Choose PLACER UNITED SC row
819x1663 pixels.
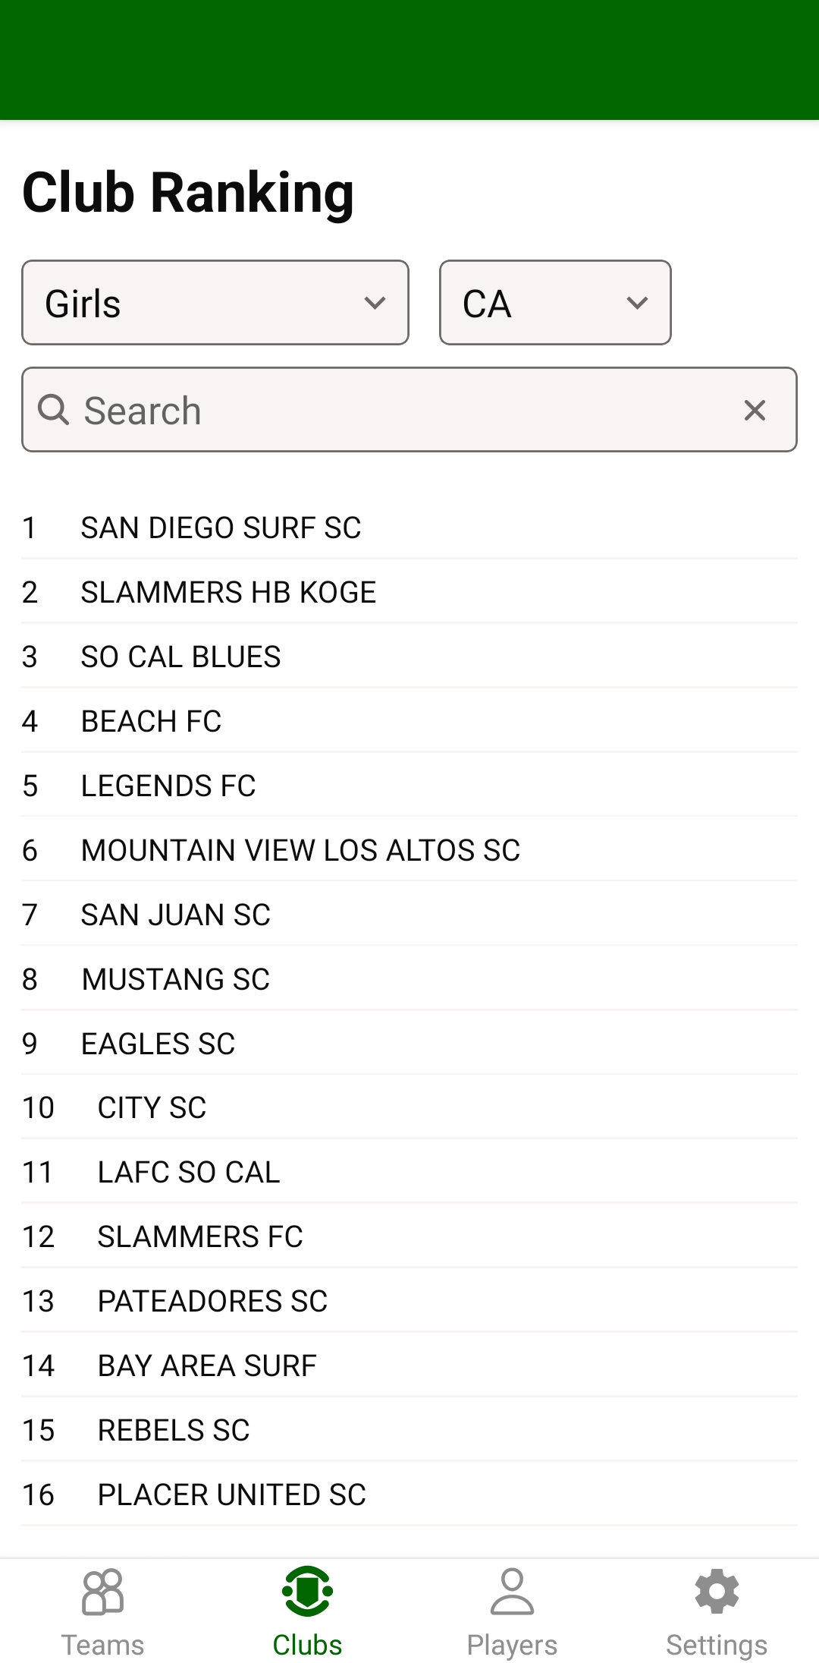click(232, 1494)
